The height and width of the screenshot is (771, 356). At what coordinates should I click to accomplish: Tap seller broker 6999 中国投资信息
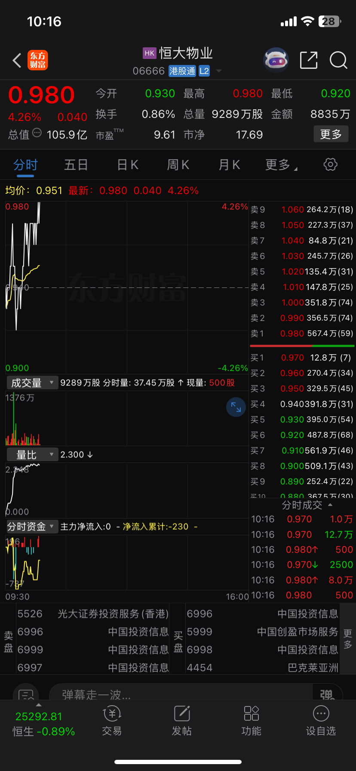(x=93, y=650)
